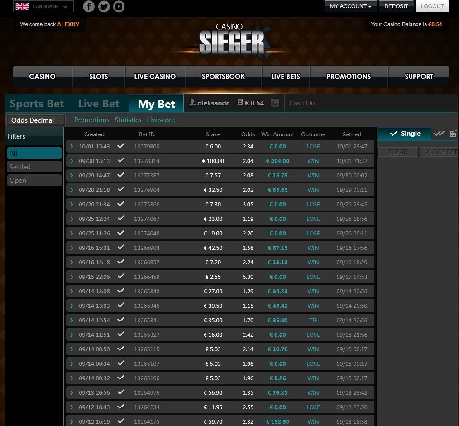The image size is (459, 426).
Task: Expand bet row 09/12 18:43
Action: pyautogui.click(x=72, y=407)
